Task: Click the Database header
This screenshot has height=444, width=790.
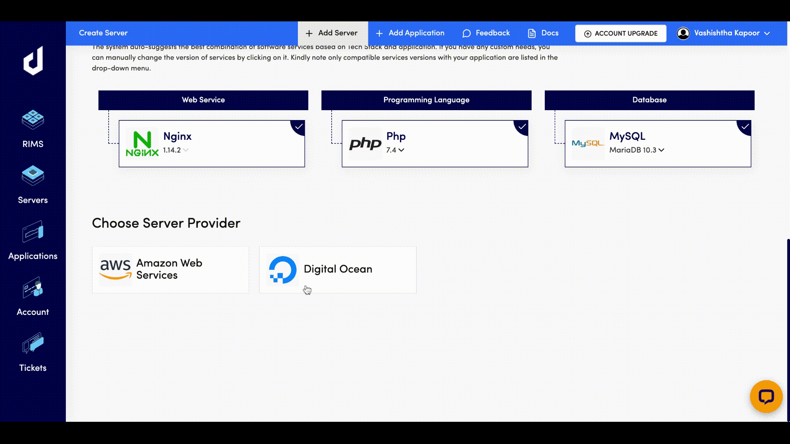Action: [649, 100]
